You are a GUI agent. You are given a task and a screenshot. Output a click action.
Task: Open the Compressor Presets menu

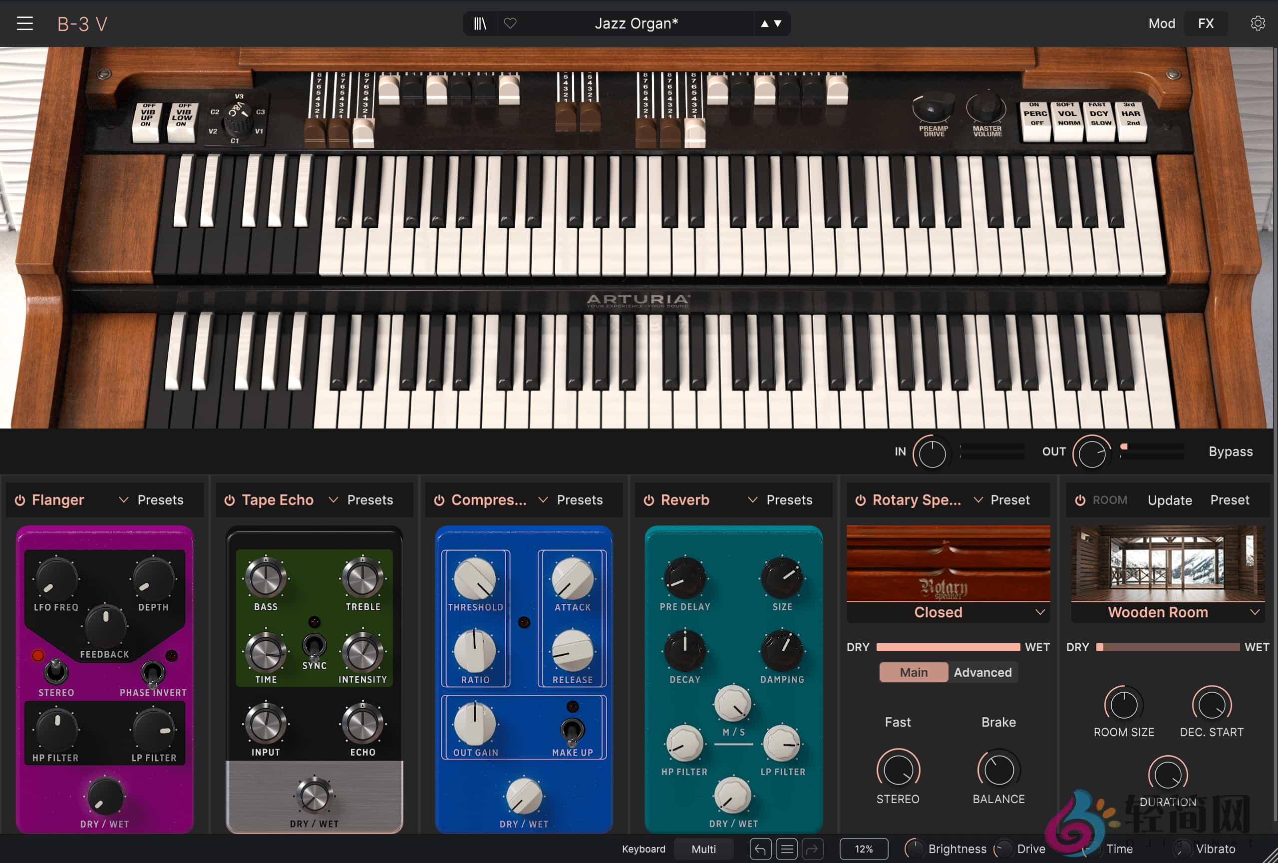click(x=580, y=500)
